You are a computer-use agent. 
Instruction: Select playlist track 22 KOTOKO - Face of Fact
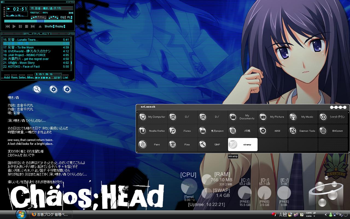[36, 67]
